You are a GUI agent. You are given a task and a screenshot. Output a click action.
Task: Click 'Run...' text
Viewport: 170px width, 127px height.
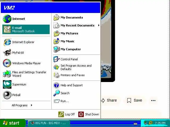(65, 101)
